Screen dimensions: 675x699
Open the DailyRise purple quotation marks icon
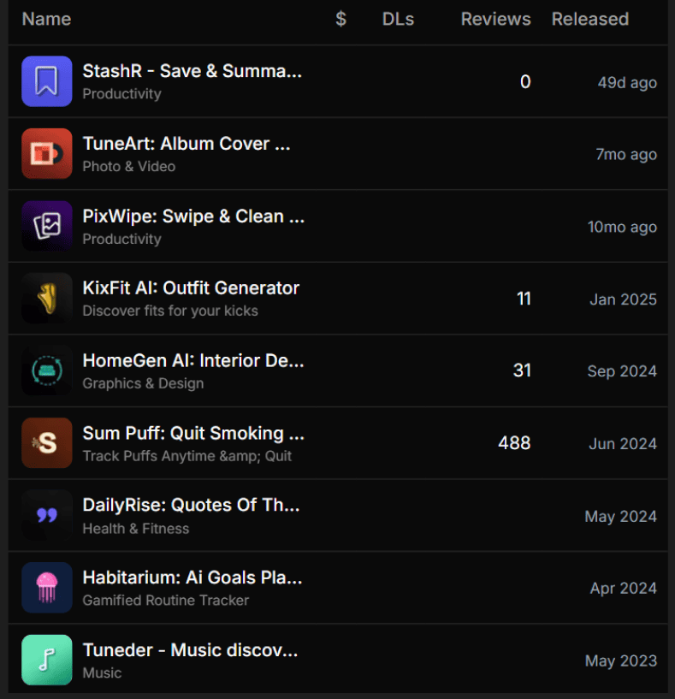(46, 515)
